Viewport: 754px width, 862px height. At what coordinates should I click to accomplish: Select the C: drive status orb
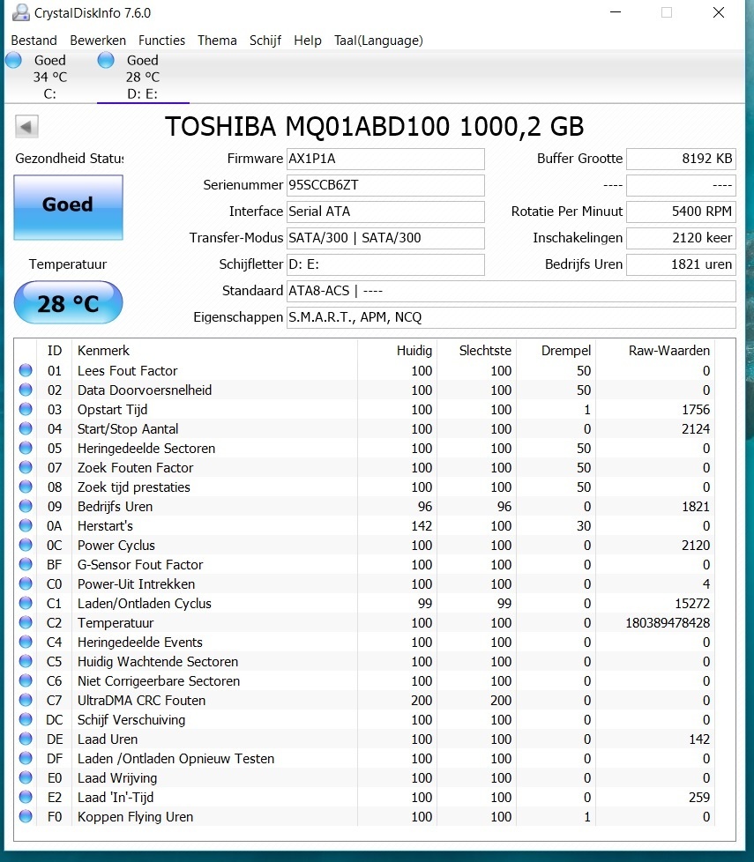point(14,60)
